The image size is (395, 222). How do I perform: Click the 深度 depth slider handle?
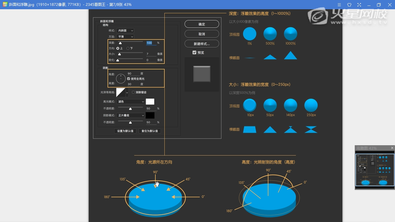tap(121, 44)
